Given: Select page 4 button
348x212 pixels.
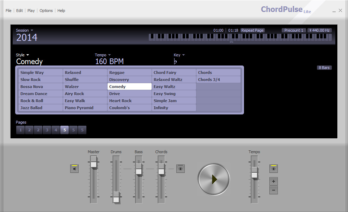Looking at the screenshot, I should coord(56,130).
